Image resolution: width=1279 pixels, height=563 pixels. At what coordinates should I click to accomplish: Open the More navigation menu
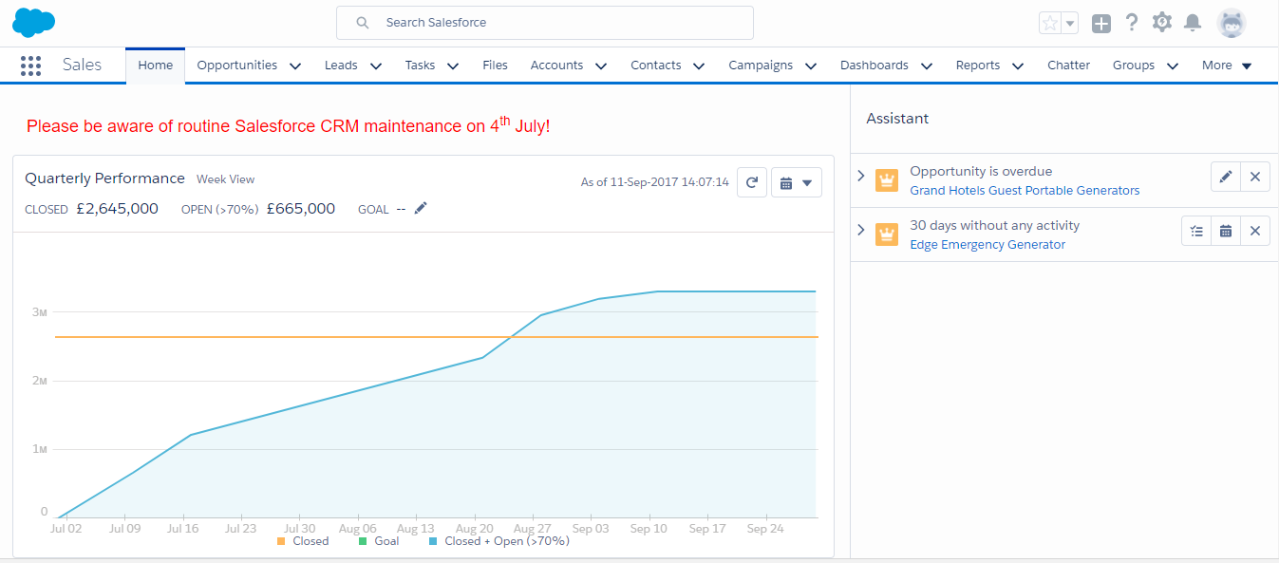pos(1228,66)
